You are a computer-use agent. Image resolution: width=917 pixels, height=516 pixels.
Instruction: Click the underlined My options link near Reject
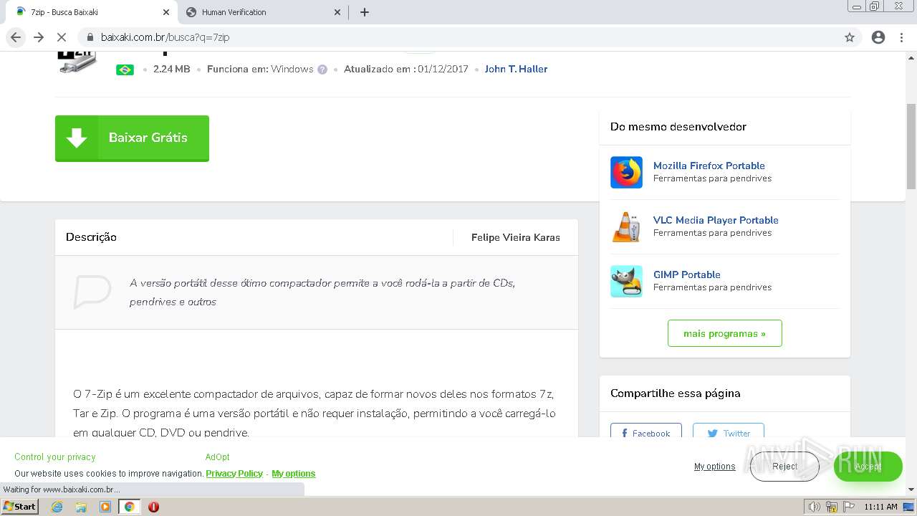[714, 467]
